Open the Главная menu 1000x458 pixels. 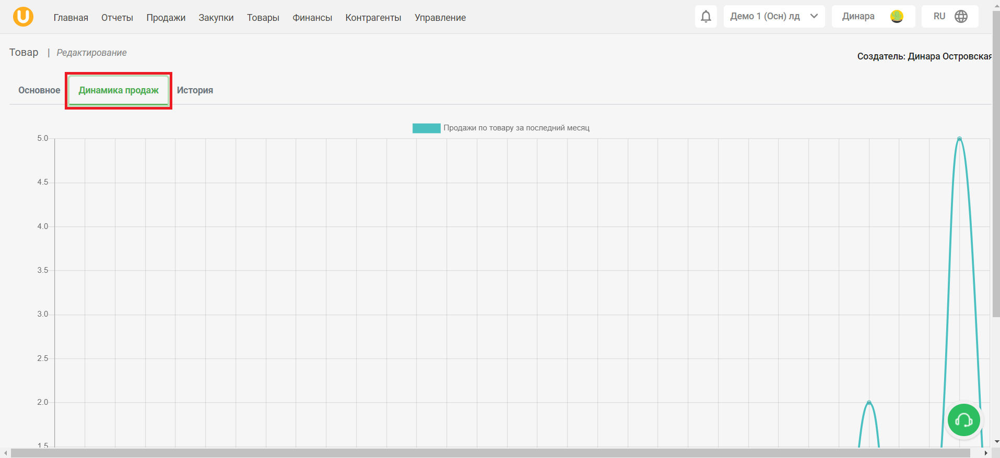71,18
